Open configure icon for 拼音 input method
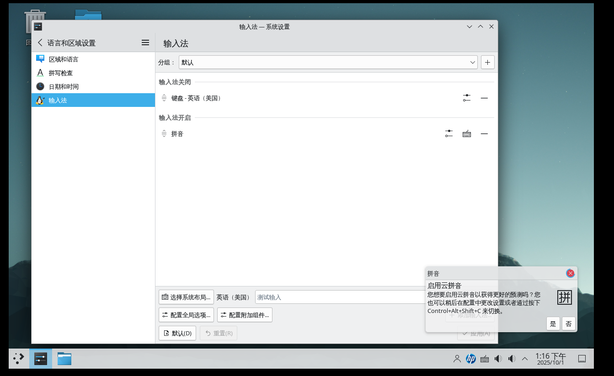The width and height of the screenshot is (614, 376). (x=448, y=133)
